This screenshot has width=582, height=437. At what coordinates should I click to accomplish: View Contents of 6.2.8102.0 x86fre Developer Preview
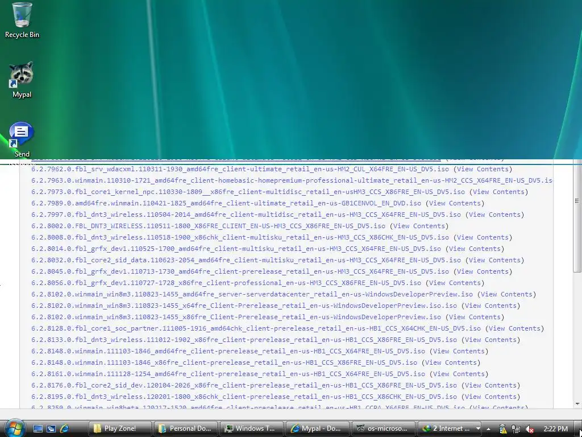pyautogui.click(x=475, y=317)
